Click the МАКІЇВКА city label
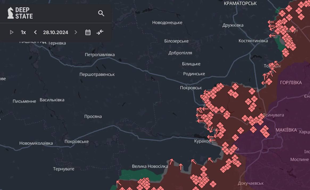 tap(286, 130)
